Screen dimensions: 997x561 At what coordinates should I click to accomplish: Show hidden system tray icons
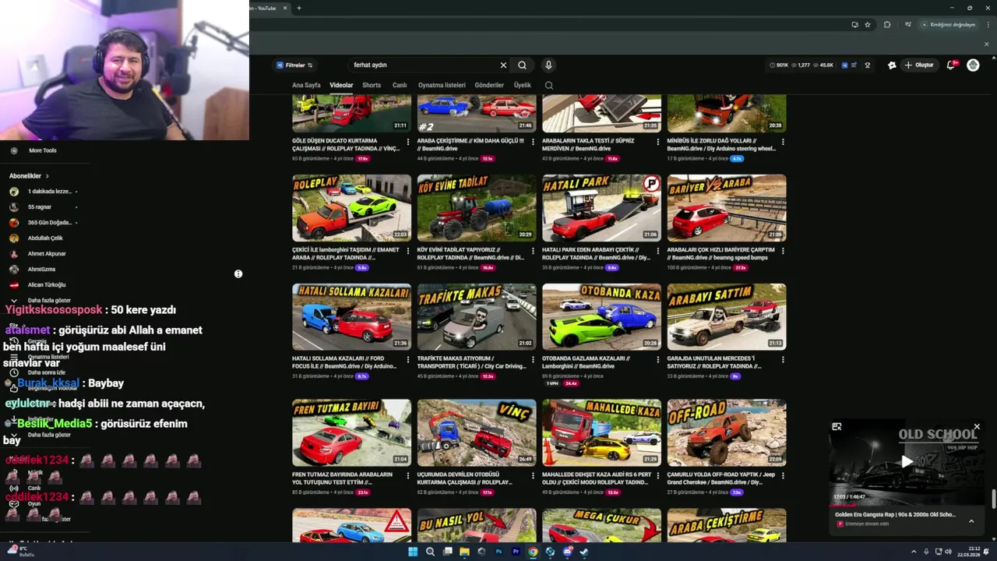[914, 552]
